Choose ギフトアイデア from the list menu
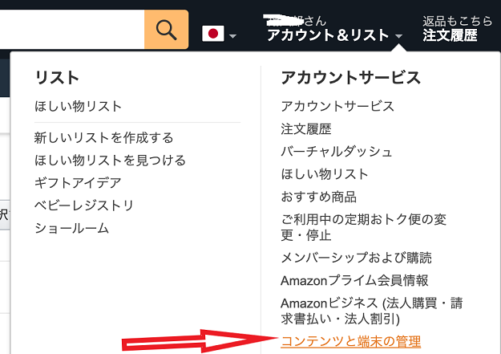 tap(79, 183)
